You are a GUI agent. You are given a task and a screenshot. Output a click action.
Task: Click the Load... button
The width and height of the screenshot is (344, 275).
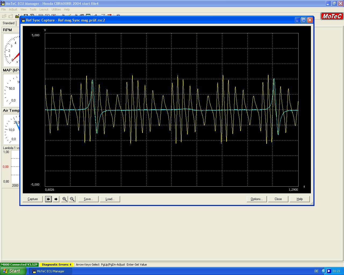click(x=110, y=199)
